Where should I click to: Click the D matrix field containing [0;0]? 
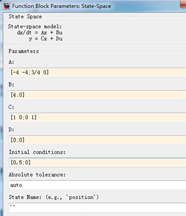(x=97, y=140)
